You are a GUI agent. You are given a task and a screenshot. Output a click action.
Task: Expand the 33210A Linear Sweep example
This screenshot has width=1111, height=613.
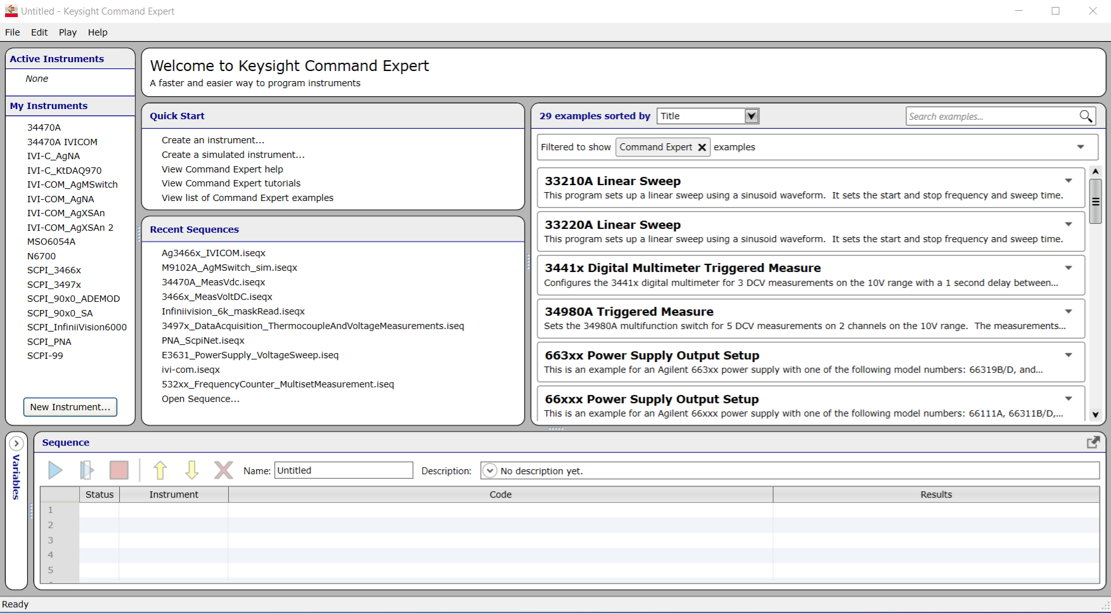pos(1069,181)
